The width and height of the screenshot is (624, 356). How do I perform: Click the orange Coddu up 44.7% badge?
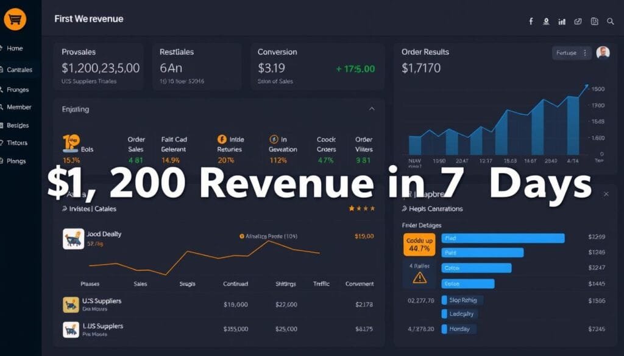pos(420,244)
